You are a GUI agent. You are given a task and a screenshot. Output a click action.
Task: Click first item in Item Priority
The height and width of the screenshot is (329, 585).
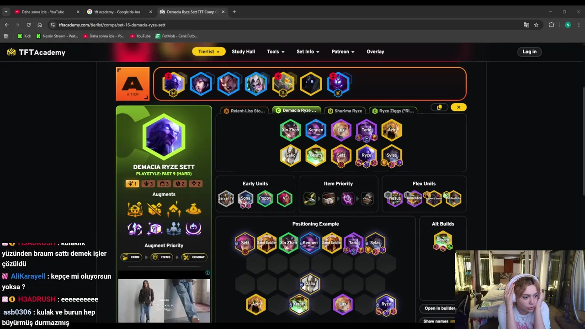(309, 198)
